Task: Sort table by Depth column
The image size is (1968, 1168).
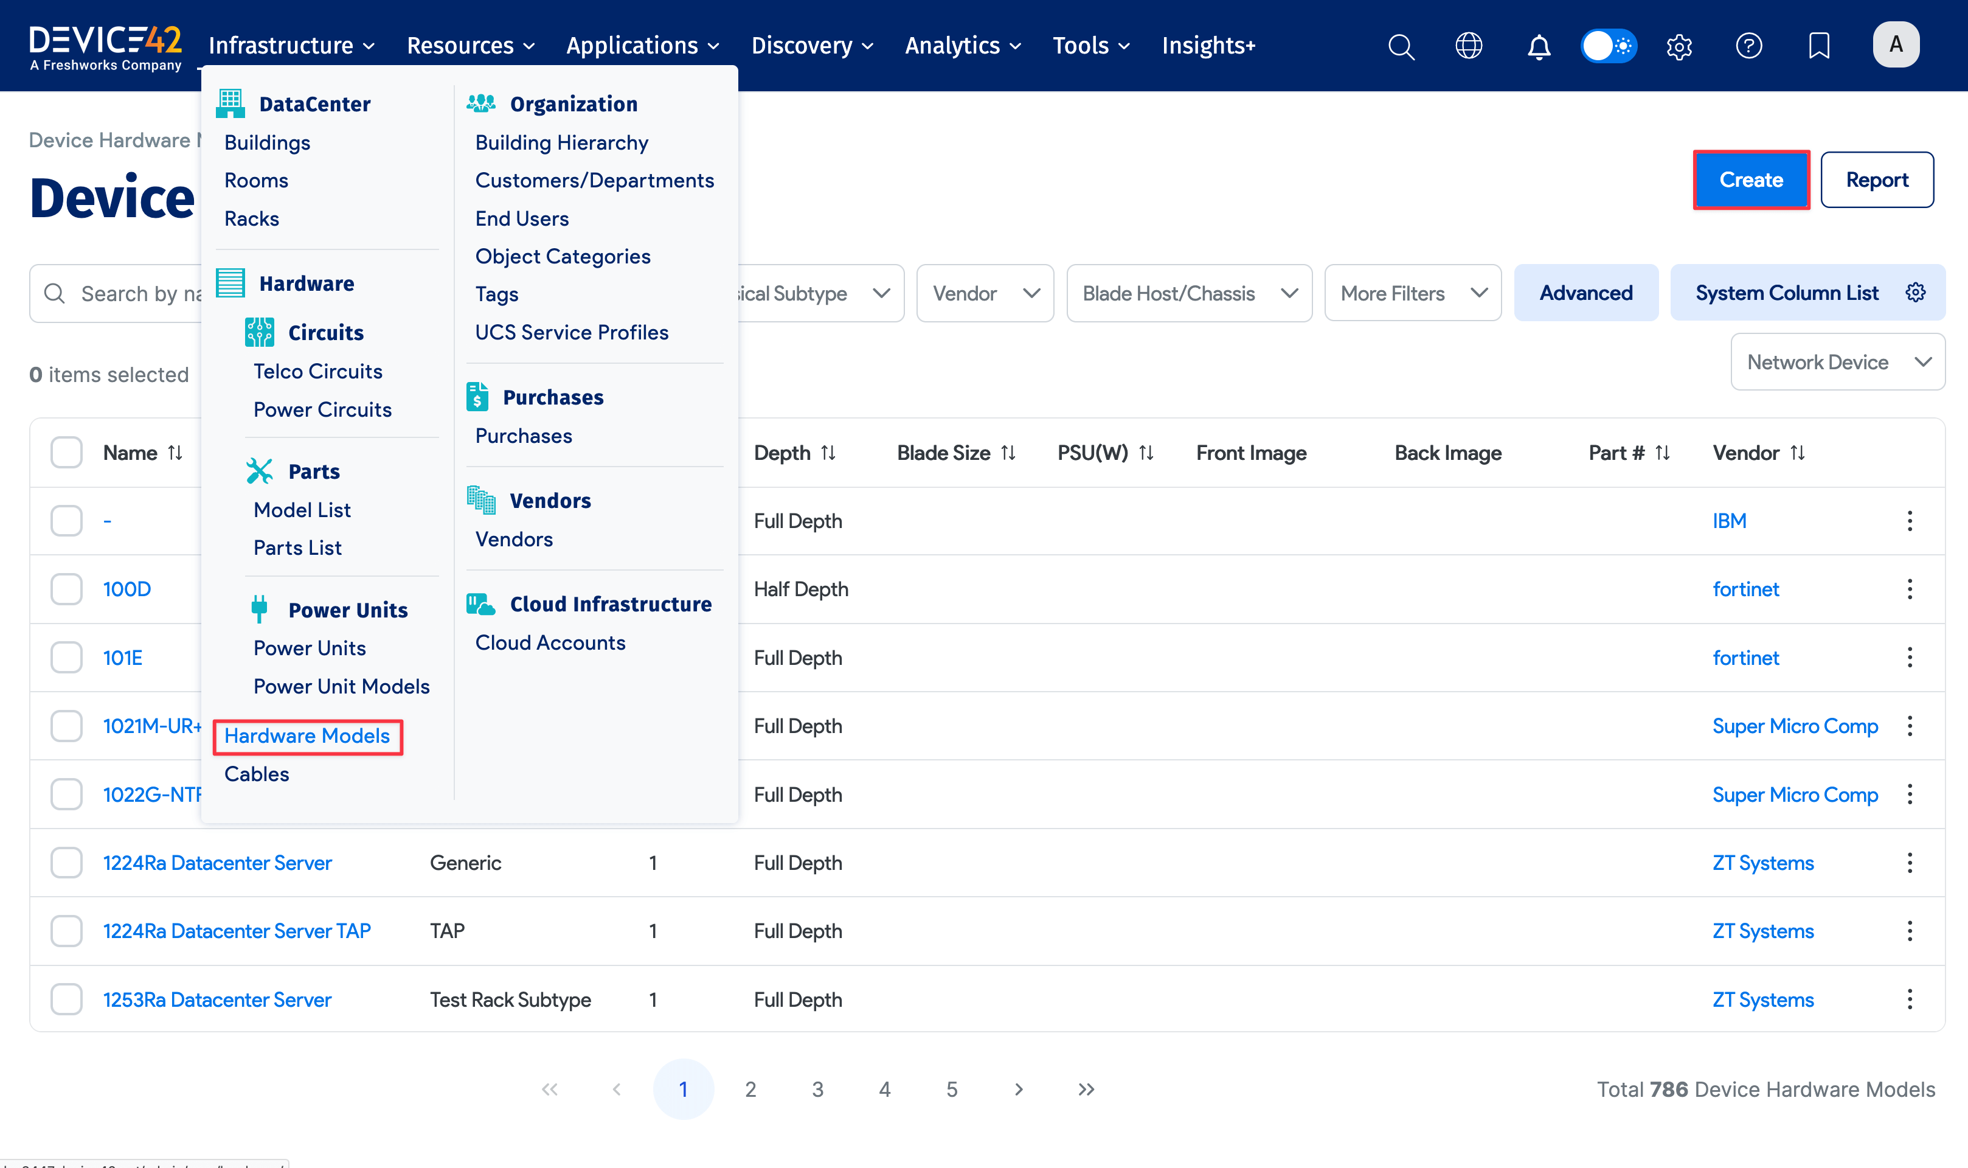Action: [x=828, y=453]
